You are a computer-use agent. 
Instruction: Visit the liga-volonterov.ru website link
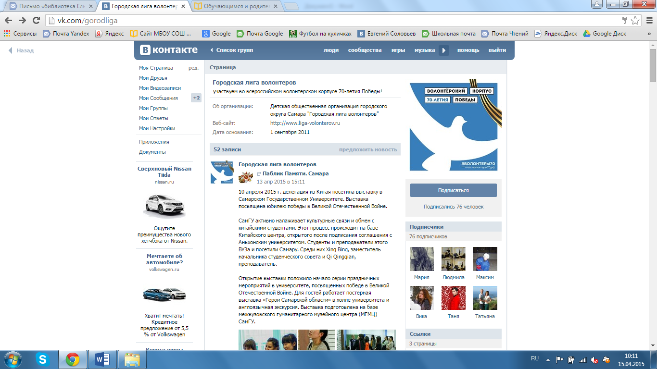(305, 123)
